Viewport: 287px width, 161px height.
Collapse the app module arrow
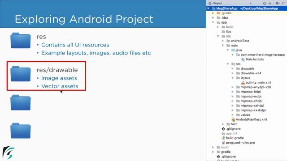pyautogui.click(x=213, y=22)
